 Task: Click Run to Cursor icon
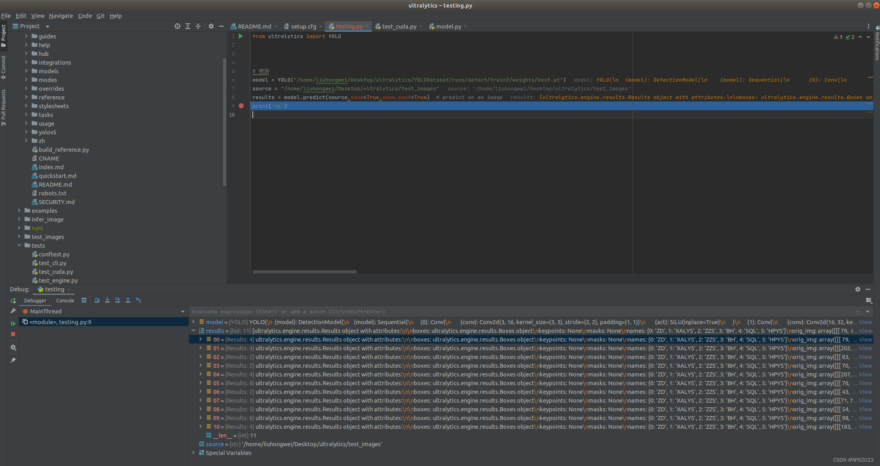pyautogui.click(x=138, y=300)
